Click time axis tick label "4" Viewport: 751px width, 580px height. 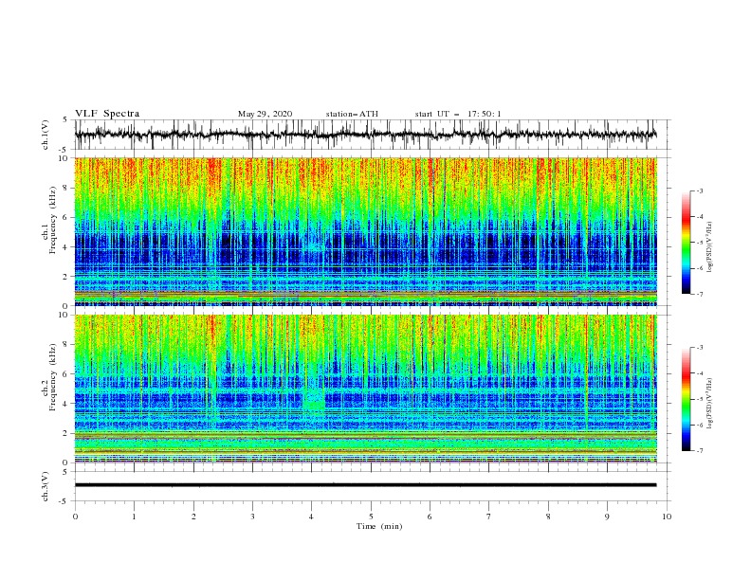[x=312, y=517]
